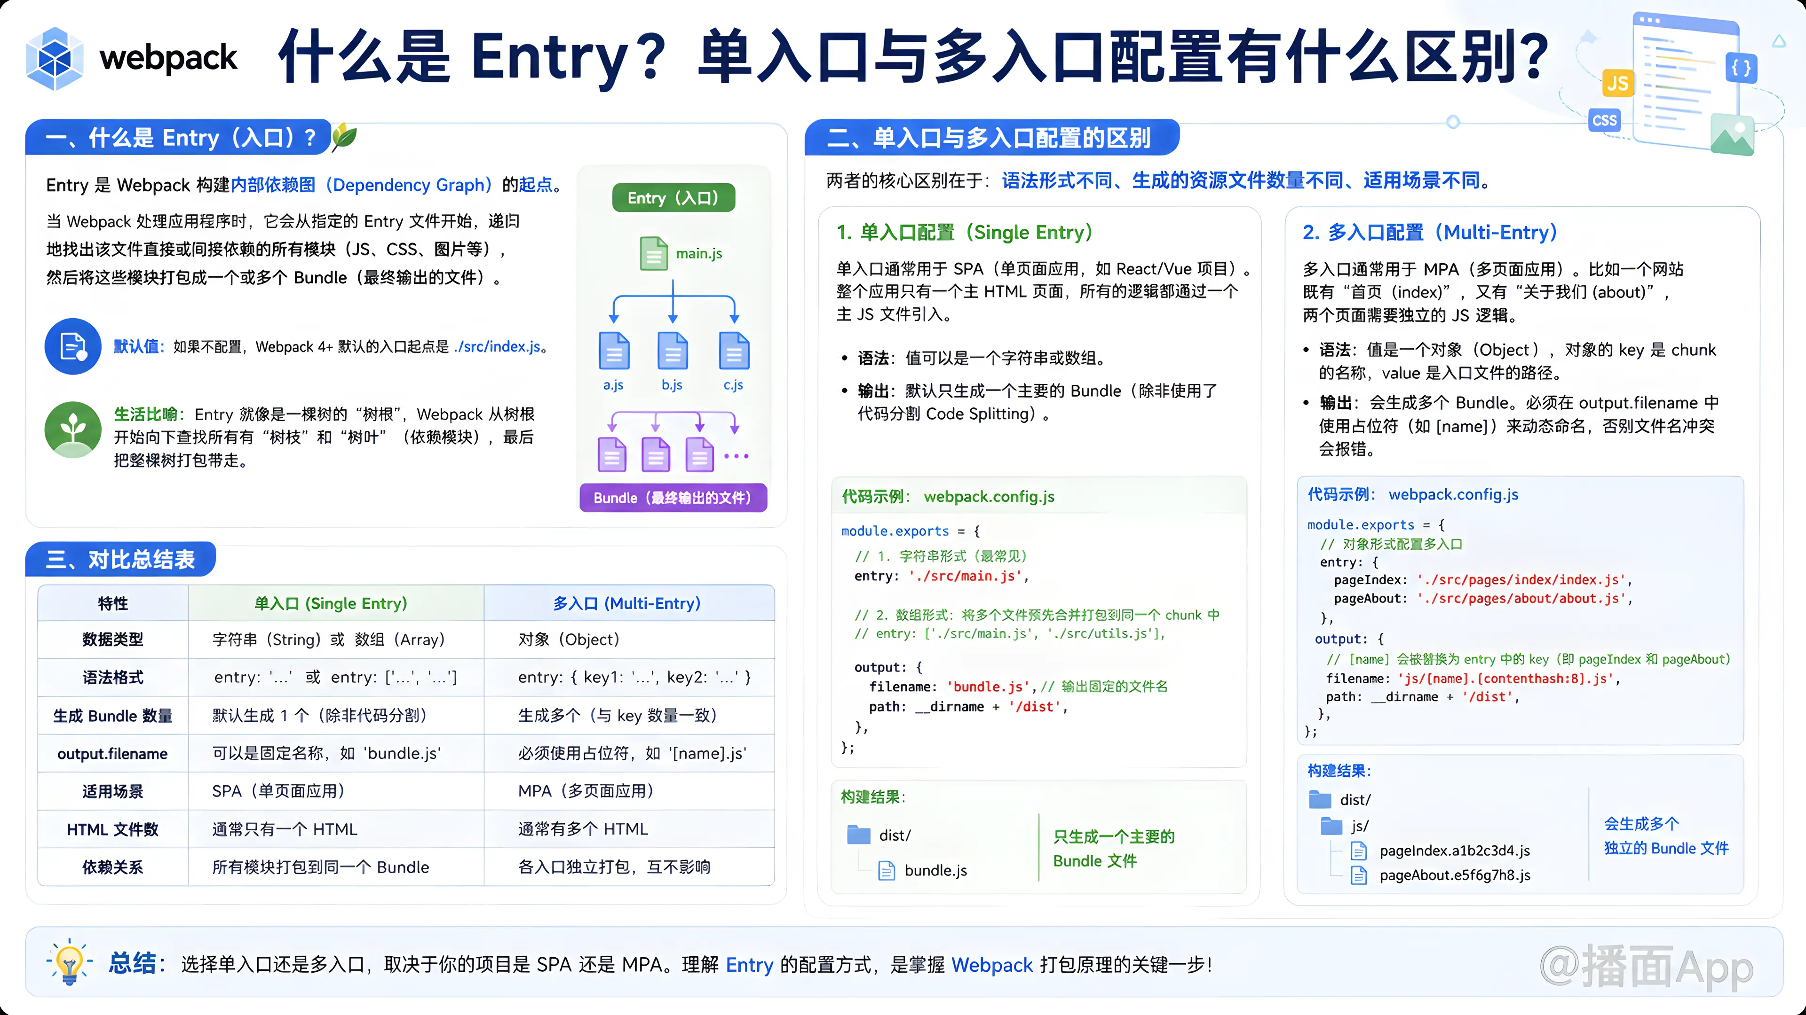This screenshot has width=1806, height=1015.
Task: Click section header 三、对比总结表
Action: coord(120,560)
